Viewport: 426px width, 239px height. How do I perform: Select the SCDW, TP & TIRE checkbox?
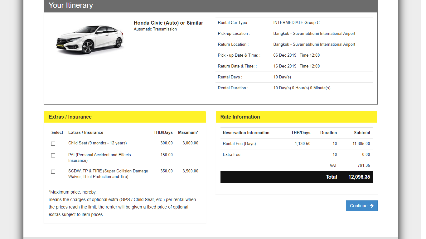tap(53, 171)
